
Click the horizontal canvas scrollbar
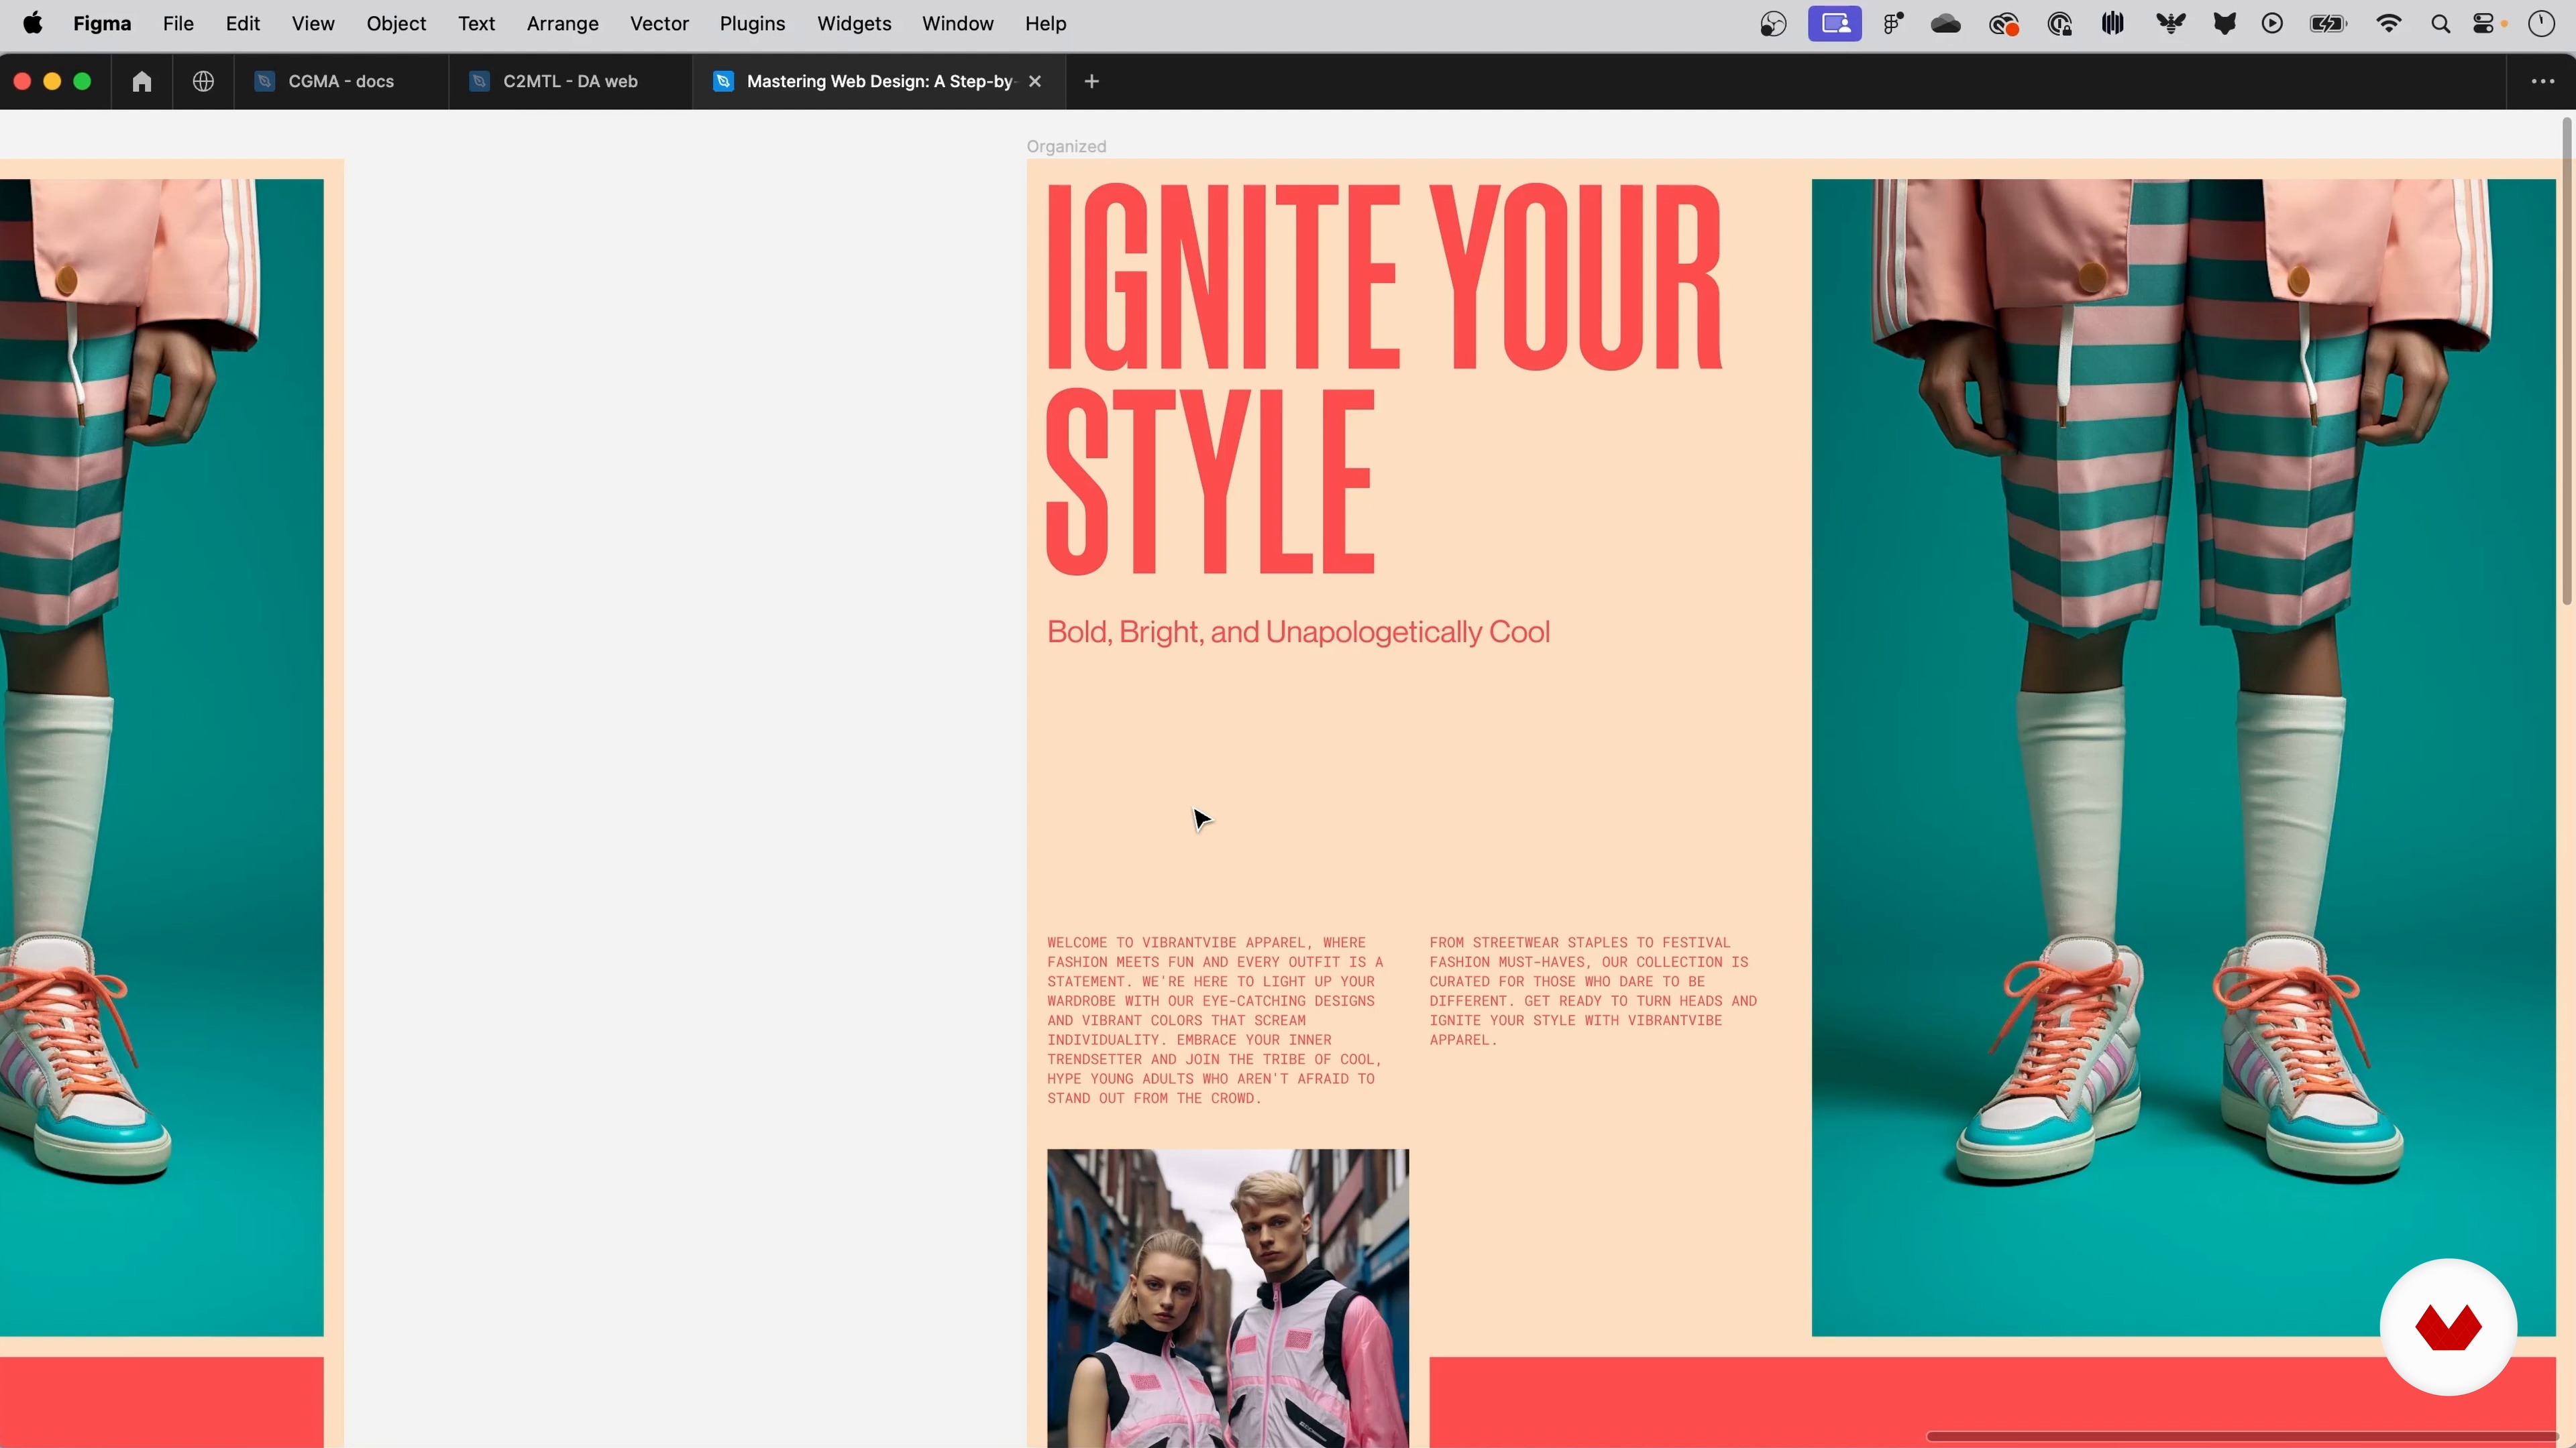coord(2242,1436)
